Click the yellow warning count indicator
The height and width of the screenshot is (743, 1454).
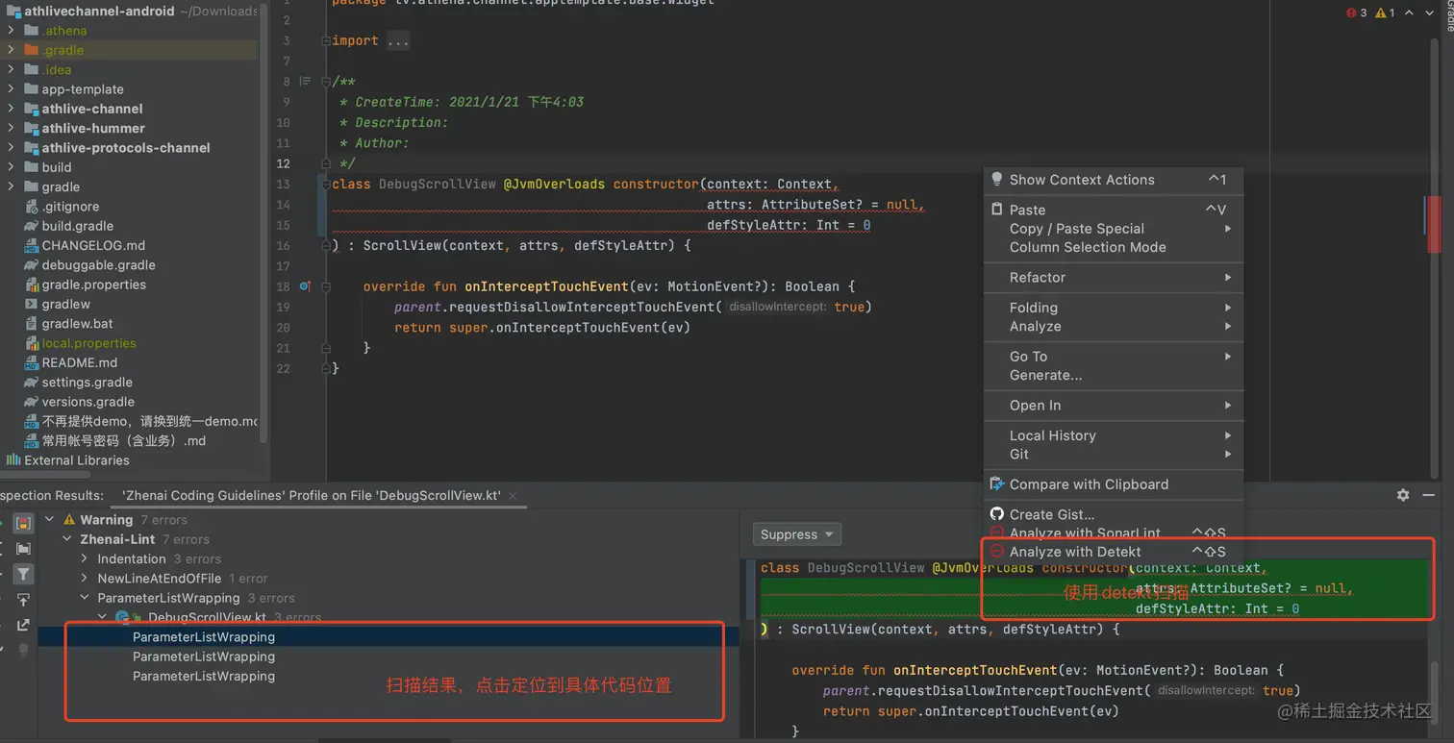point(1385,12)
